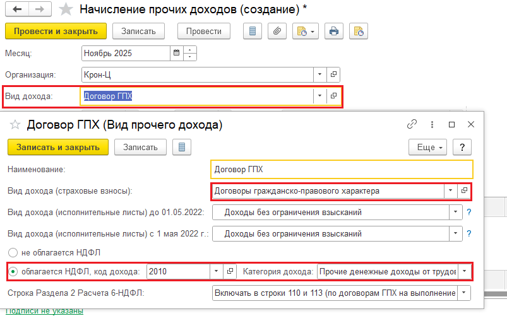Close the Договор ГПХ dialog
Image resolution: width=507 pixels, height=316 pixels.
(x=471, y=124)
